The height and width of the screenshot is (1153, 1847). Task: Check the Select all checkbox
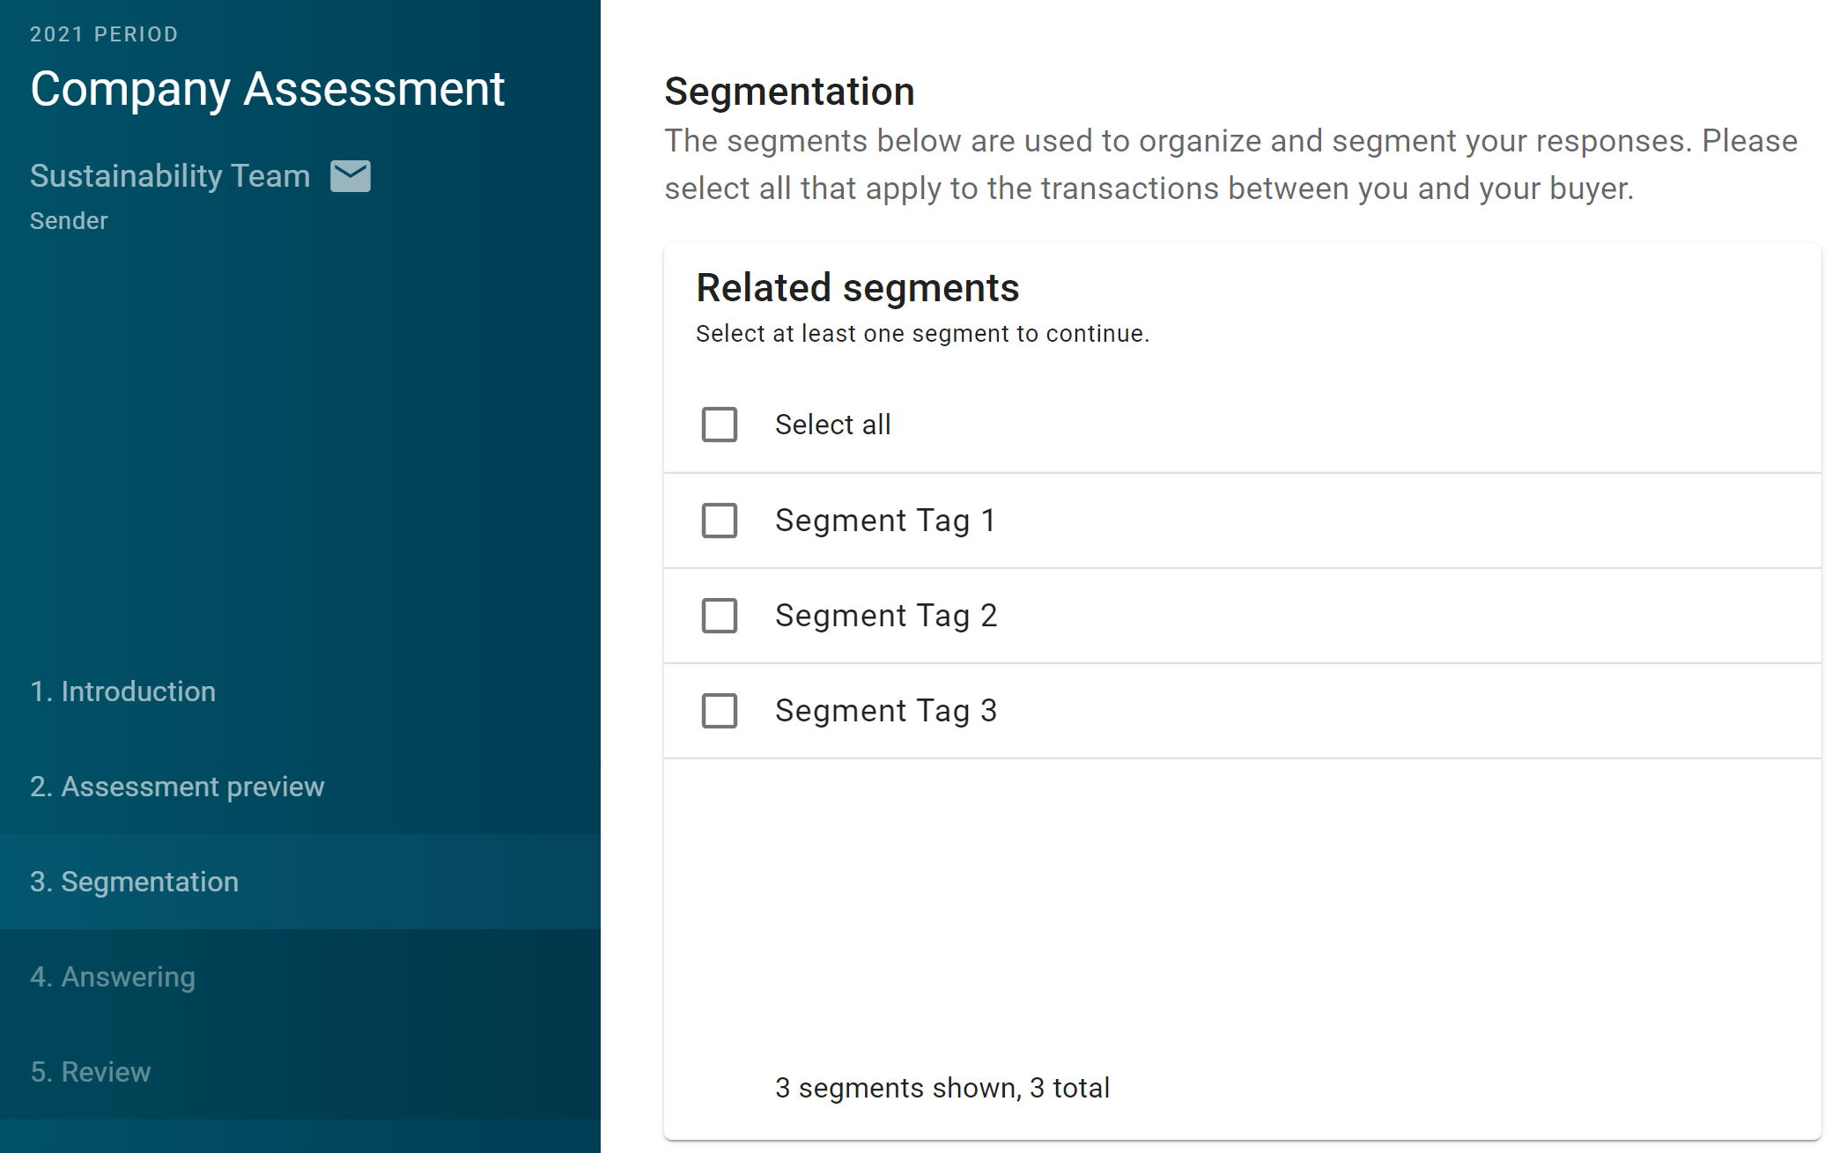pos(719,425)
